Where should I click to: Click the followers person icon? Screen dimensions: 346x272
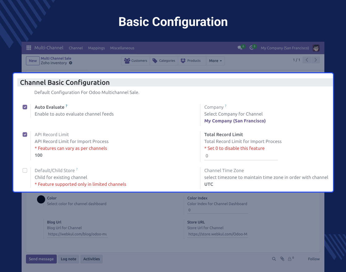click(x=290, y=259)
